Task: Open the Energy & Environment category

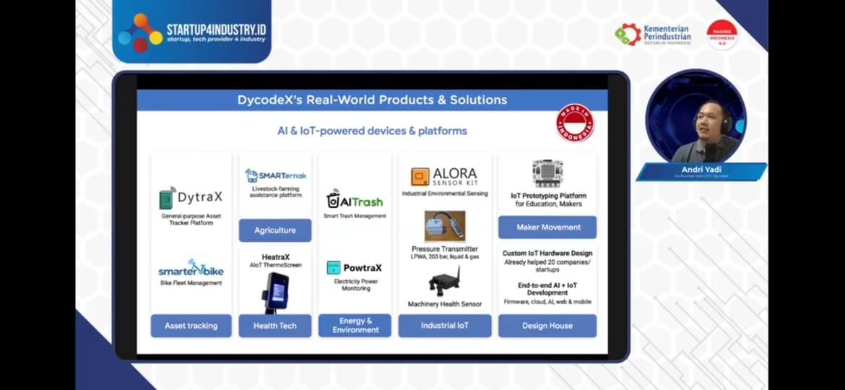Action: point(355,326)
